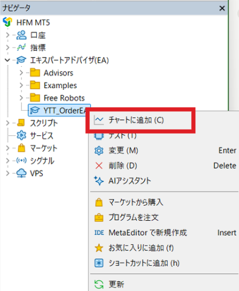Expand the Free Robots folder
The height and width of the screenshot is (291, 239).
point(21,98)
